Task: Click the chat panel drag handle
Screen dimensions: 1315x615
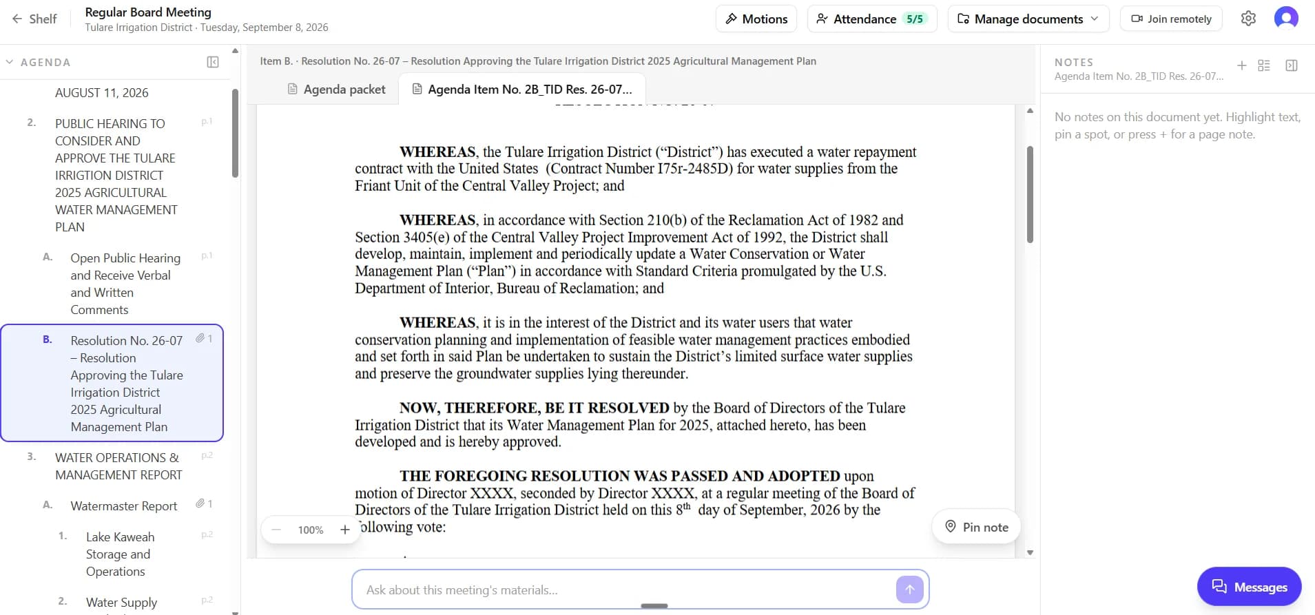Action: click(x=654, y=606)
